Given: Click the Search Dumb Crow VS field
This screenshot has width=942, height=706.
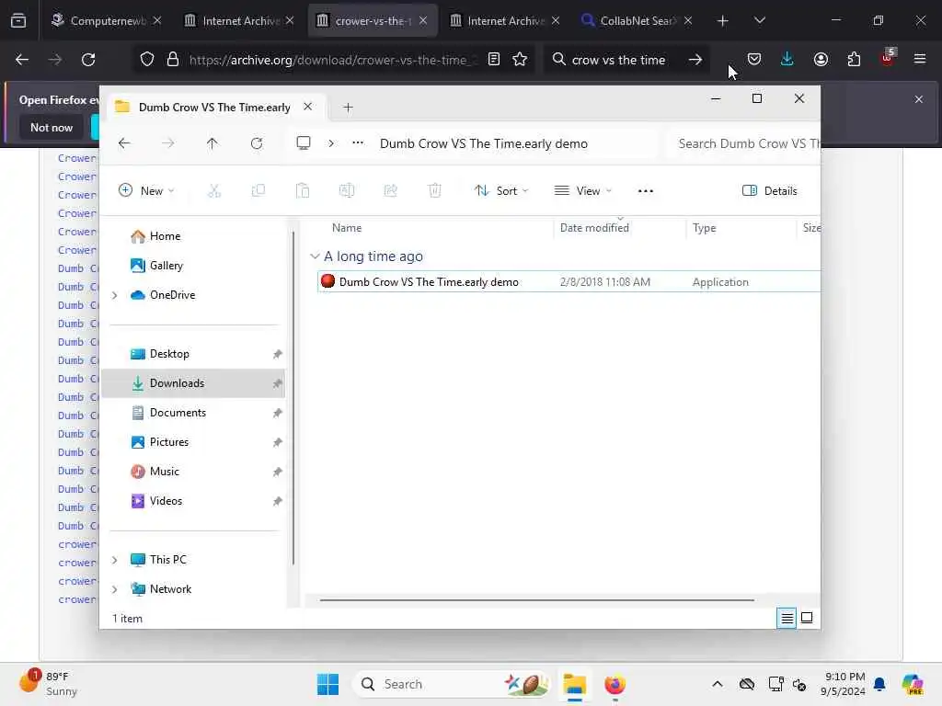Looking at the screenshot, I should coord(743,143).
